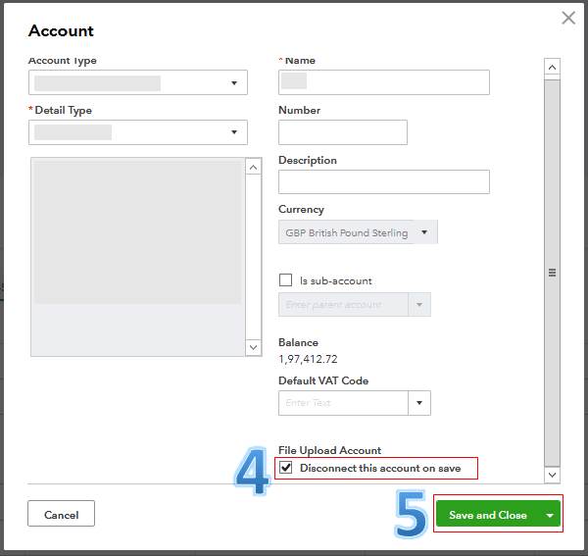This screenshot has width=588, height=556.
Task: Click the Enter parent account field
Action: (x=343, y=305)
